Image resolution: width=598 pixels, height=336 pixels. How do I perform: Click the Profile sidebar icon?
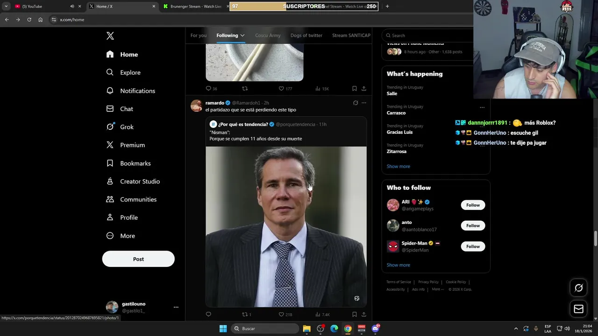[110, 217]
